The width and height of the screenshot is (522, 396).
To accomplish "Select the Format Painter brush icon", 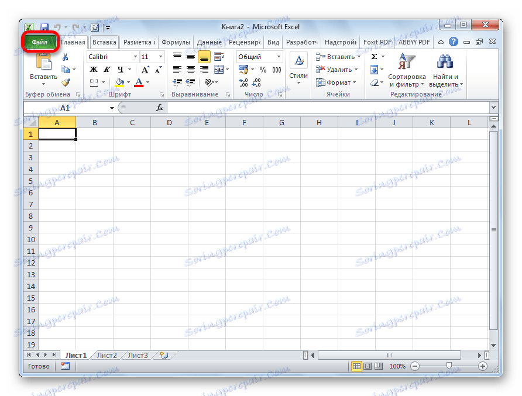I will (66, 82).
